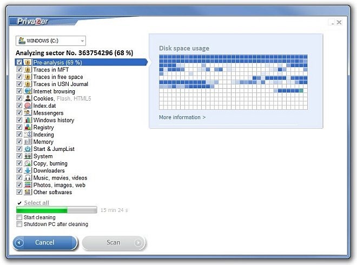Screen dimensions: 357x265
Task: Click the Start & JumpList power icon
Action: [x=28, y=149]
